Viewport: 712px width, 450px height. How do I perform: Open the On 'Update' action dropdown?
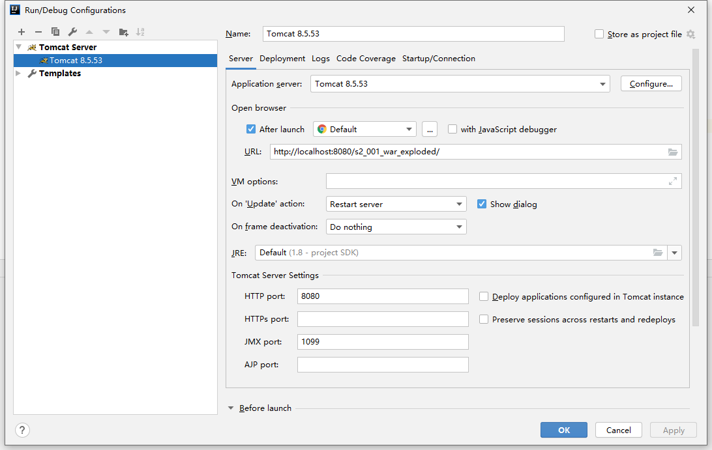[396, 204]
